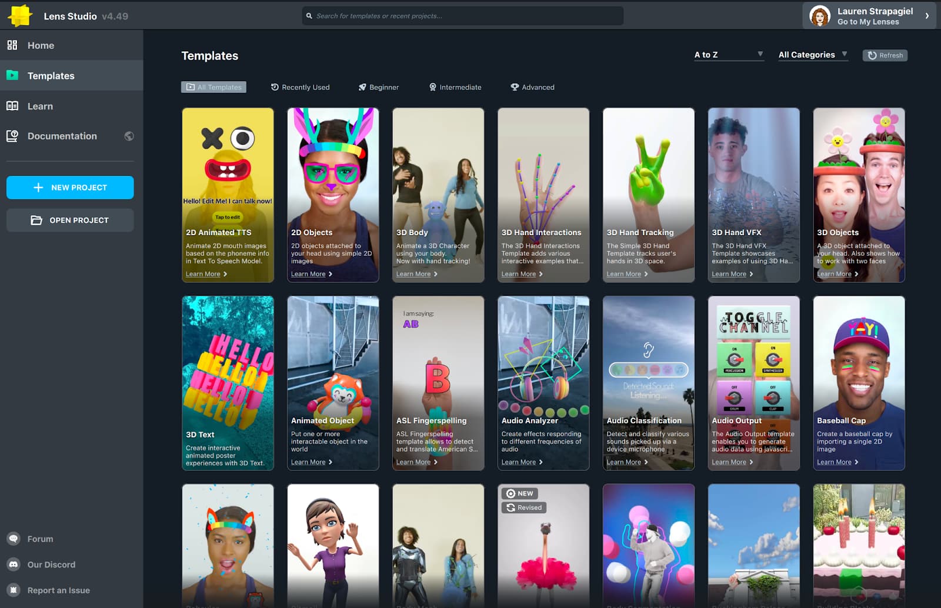Click Go to My Lenses link
Viewport: 941px width, 608px height.
868,22
